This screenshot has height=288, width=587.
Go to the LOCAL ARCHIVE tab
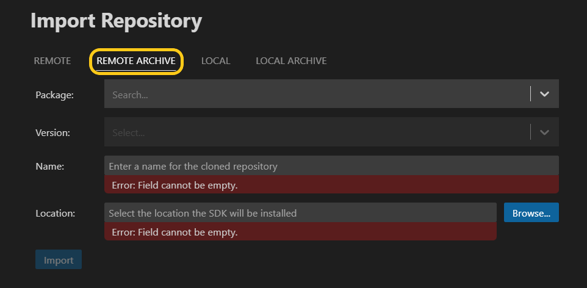[x=291, y=61]
